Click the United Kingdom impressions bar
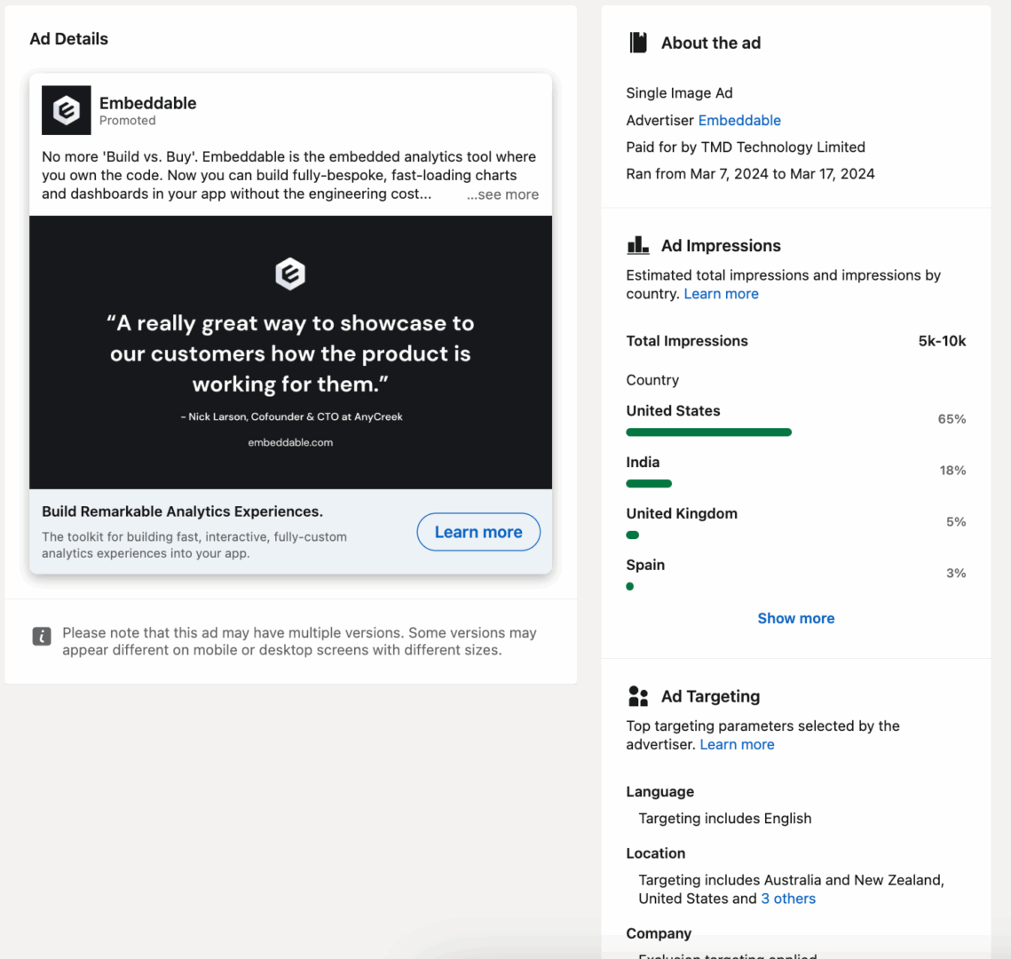 [633, 535]
